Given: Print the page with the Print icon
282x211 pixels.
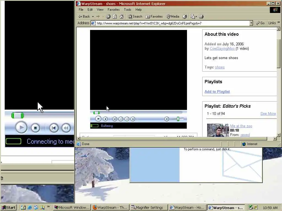Looking at the screenshot, I should (201, 16).
